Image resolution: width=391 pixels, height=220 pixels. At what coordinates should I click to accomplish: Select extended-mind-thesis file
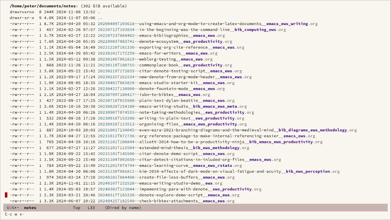174,148
